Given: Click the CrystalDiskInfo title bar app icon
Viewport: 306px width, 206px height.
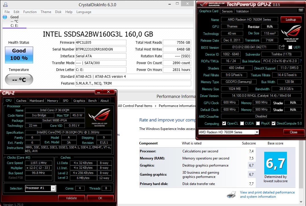Looking at the screenshot, I should 5,5.
